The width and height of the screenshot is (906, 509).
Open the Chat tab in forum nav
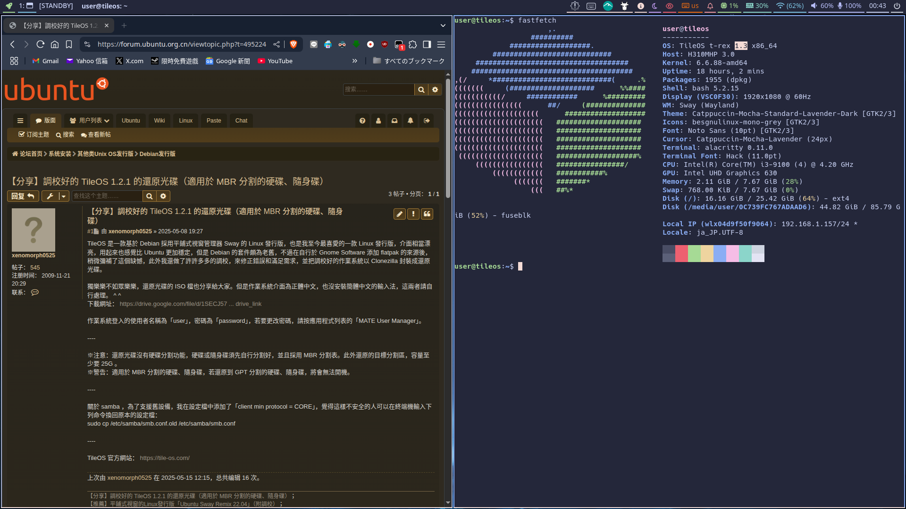click(241, 121)
